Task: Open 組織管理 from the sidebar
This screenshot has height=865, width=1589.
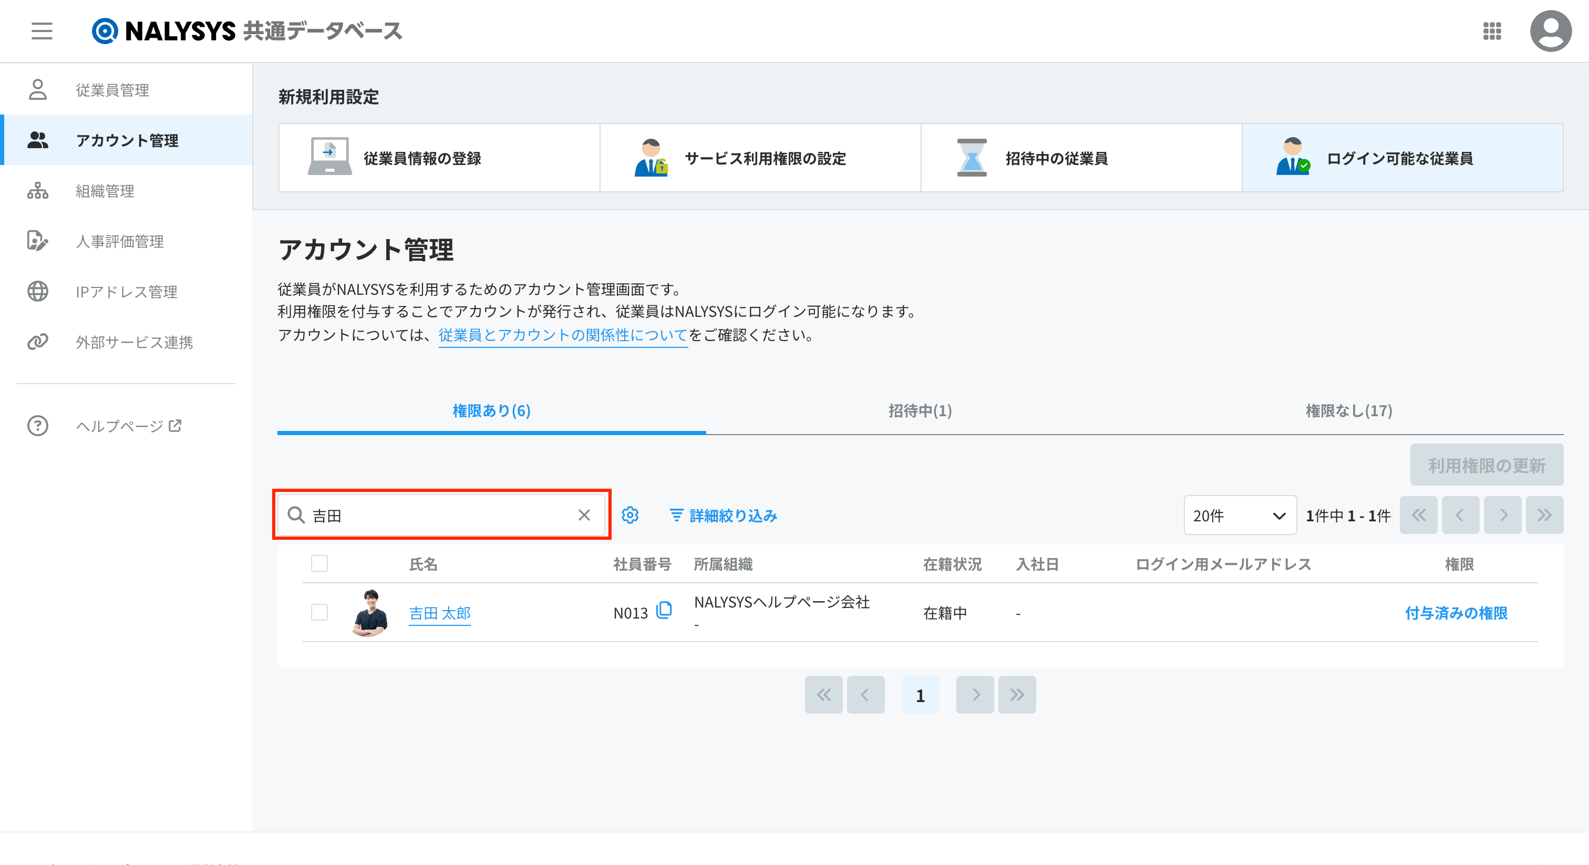Action: coord(105,191)
